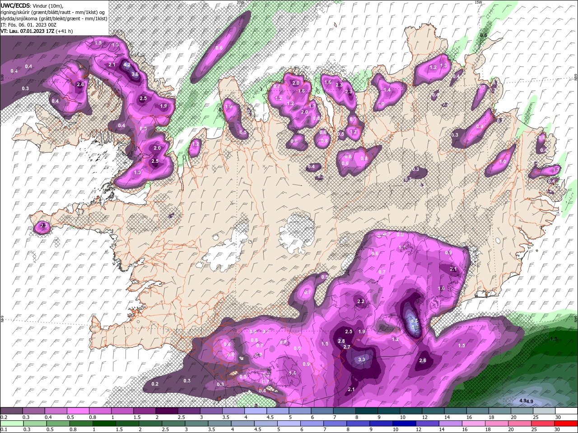Select the first dark purple swatch above the 0.2 label

(11, 411)
